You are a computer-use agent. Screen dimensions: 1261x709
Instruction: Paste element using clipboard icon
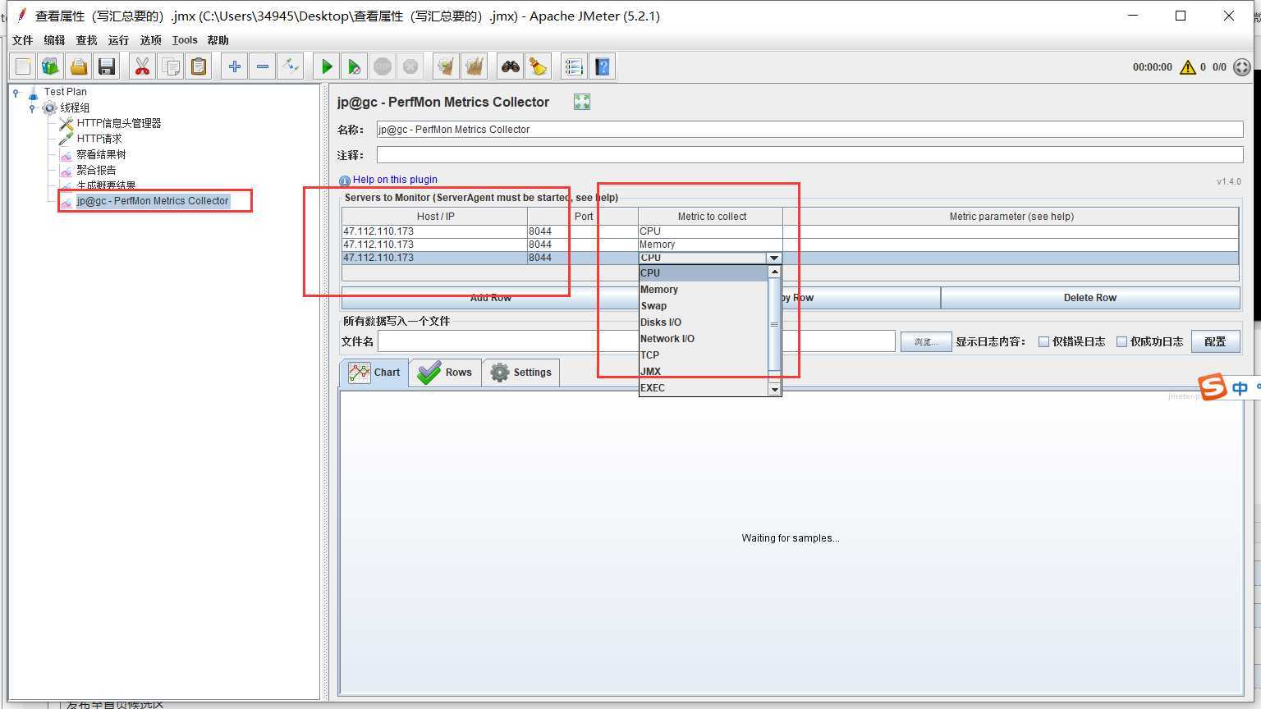tap(199, 66)
